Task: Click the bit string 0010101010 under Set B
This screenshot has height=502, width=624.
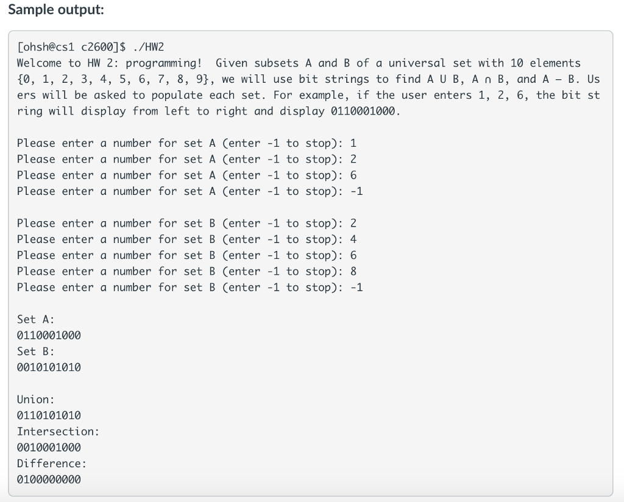Action: (x=49, y=367)
